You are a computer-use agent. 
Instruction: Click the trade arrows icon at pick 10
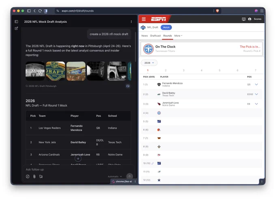(x=153, y=163)
